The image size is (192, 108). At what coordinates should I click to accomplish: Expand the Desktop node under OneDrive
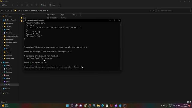[x=2, y=30]
